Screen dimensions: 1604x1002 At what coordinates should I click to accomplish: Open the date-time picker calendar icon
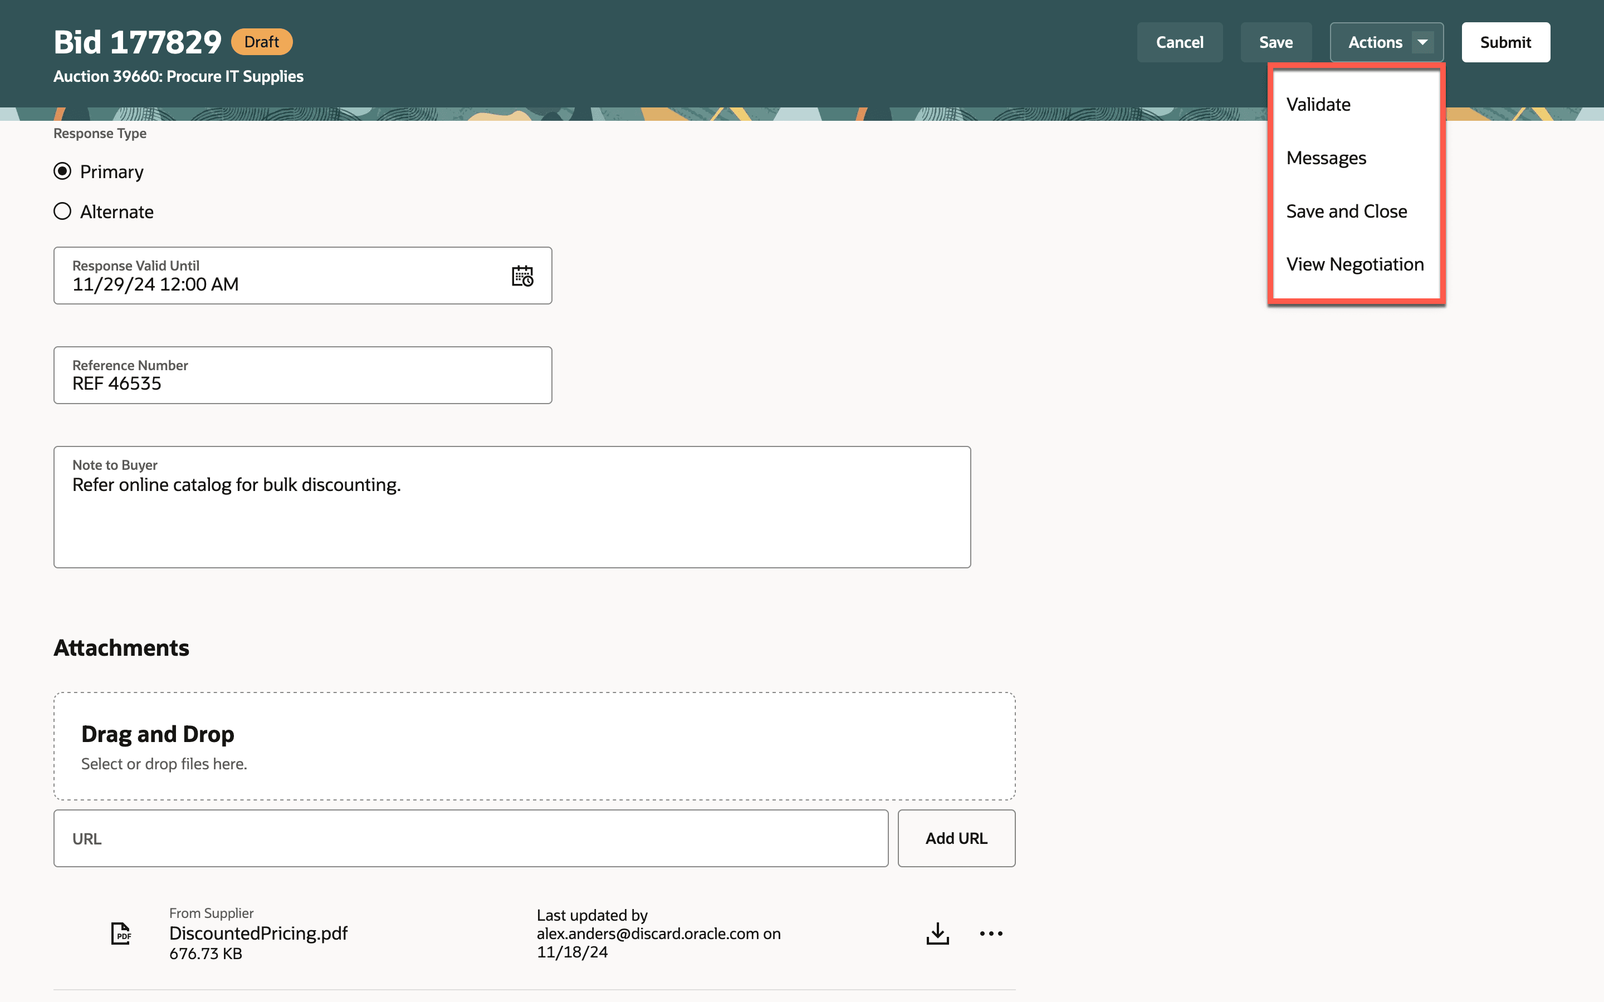pyautogui.click(x=522, y=276)
